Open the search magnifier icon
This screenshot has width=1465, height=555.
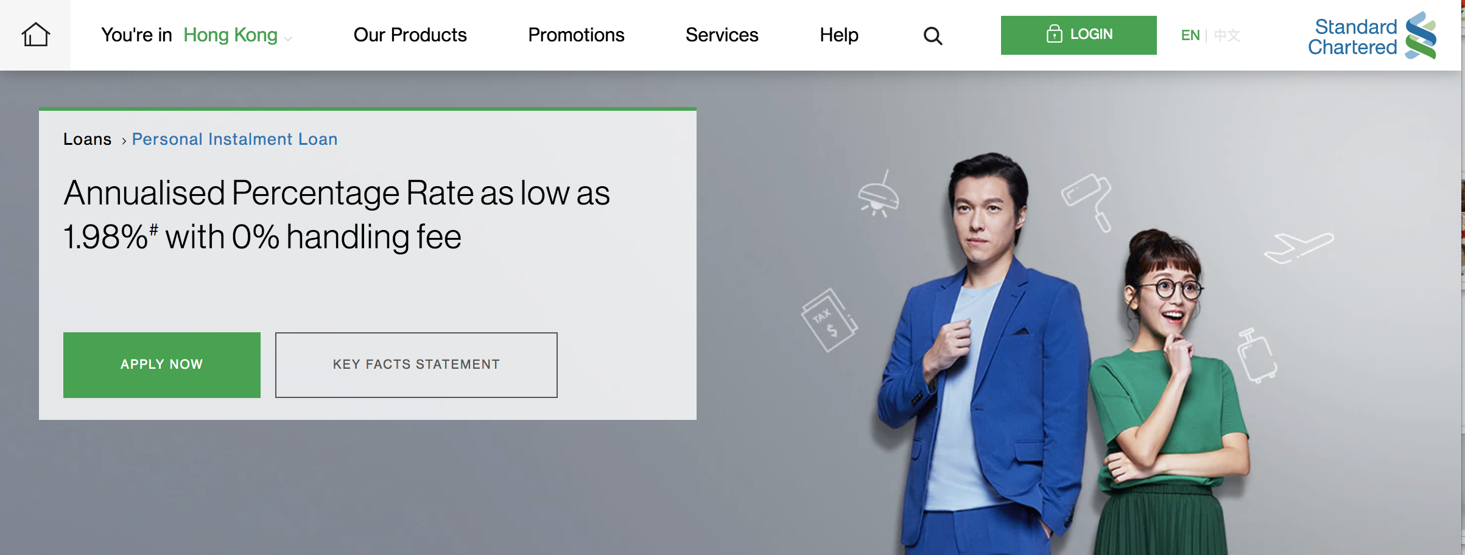(x=932, y=36)
